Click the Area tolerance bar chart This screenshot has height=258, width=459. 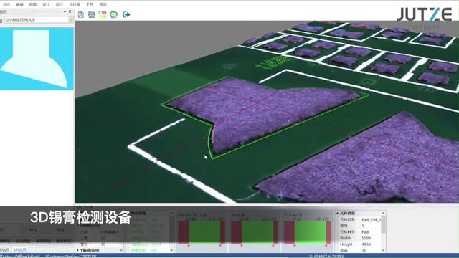pyautogui.click(x=254, y=232)
